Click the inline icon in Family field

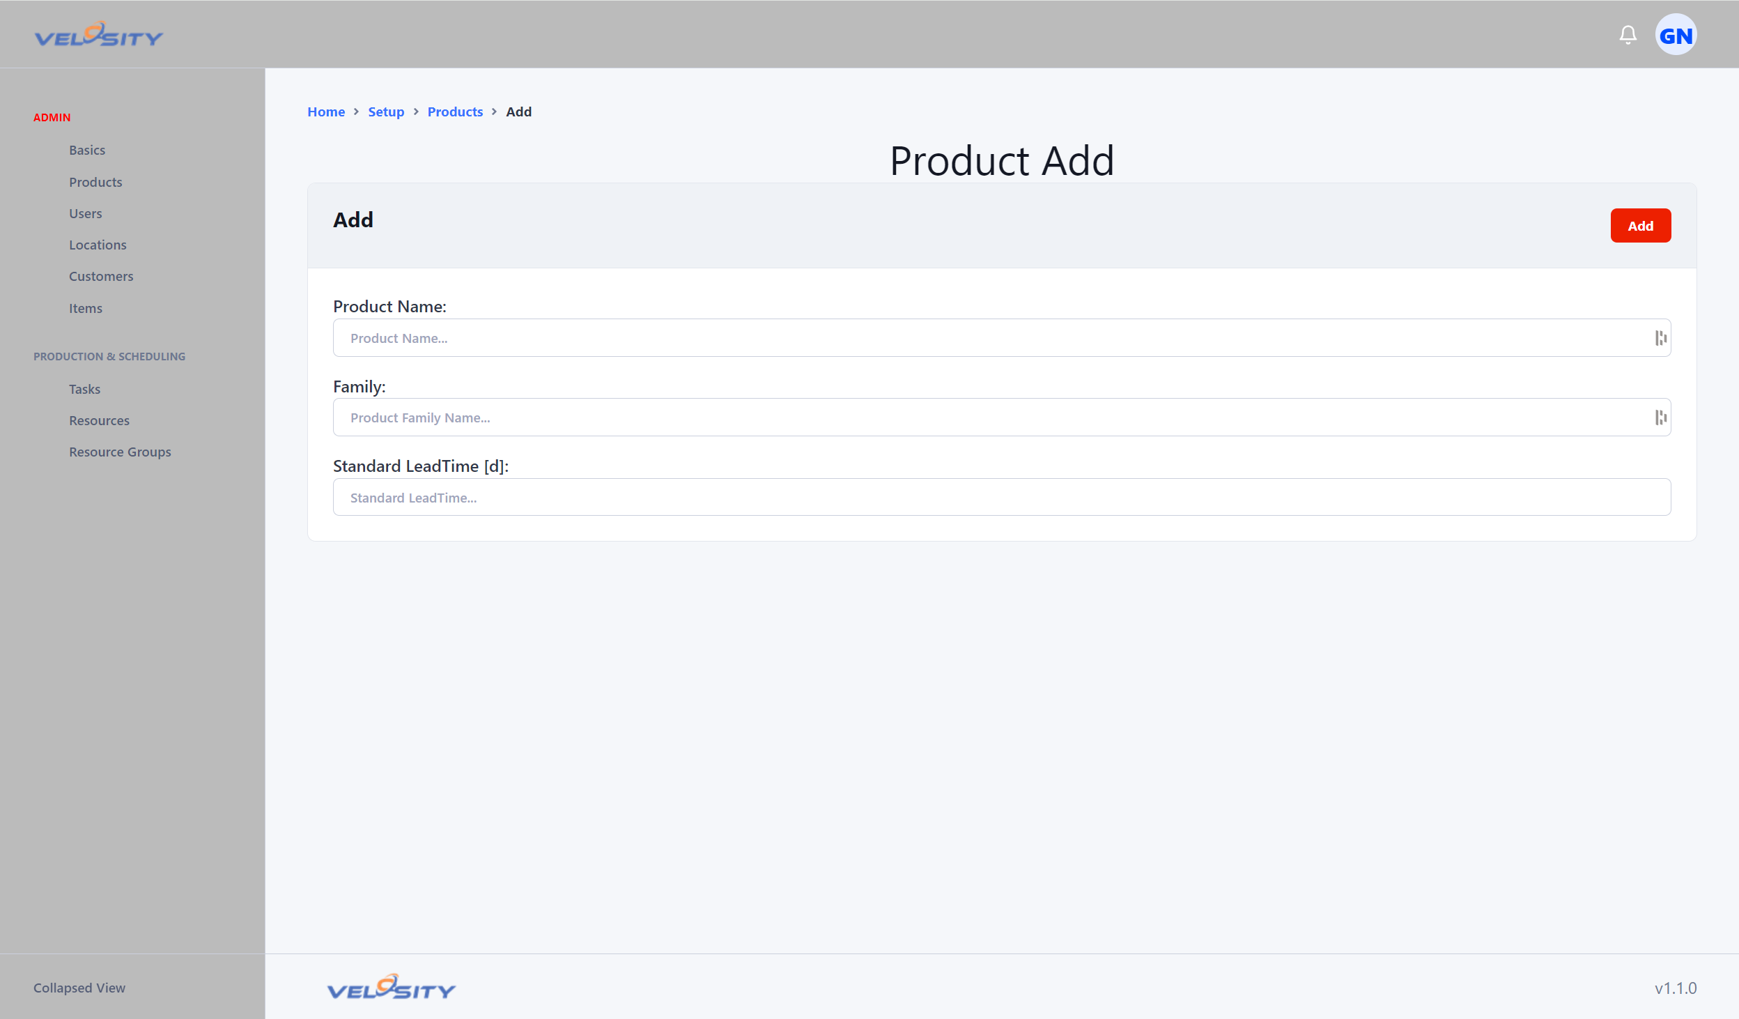1660,417
